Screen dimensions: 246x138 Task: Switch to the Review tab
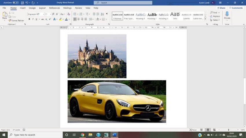(x=78, y=8)
